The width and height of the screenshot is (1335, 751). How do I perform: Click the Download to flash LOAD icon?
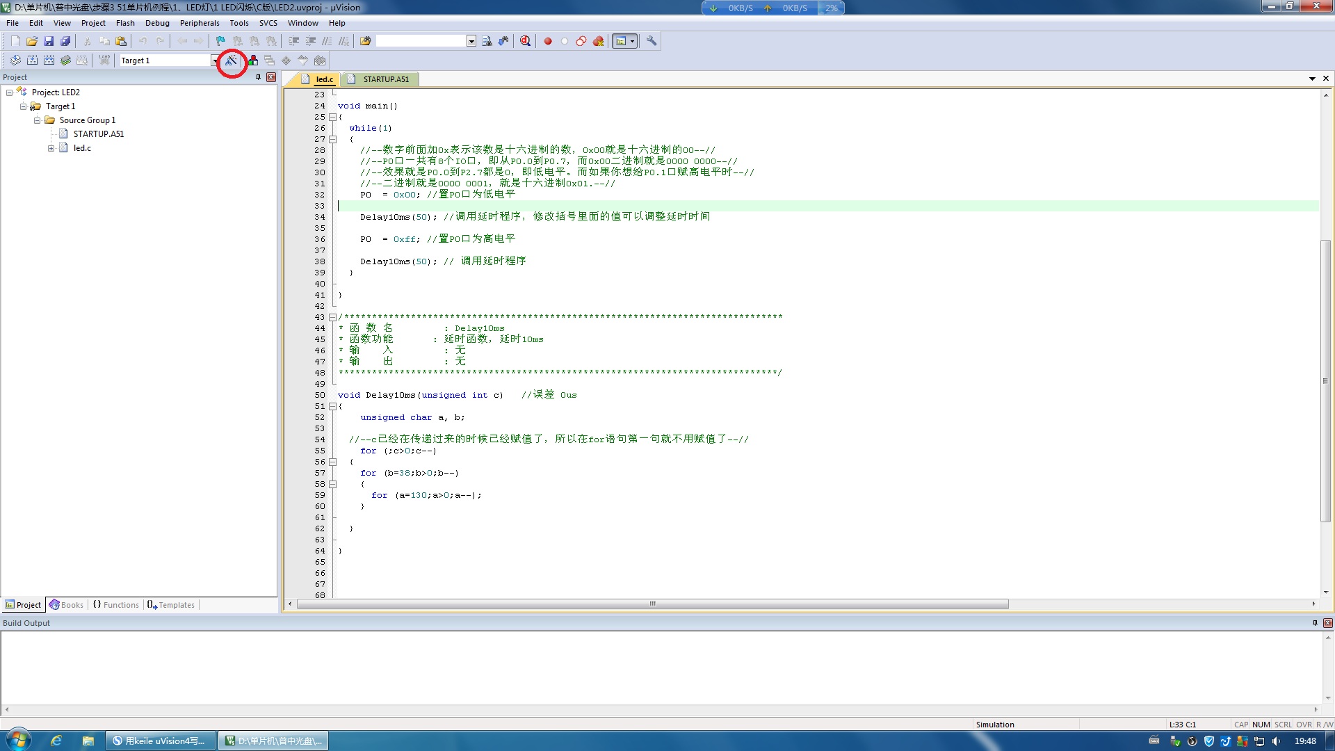(x=104, y=60)
